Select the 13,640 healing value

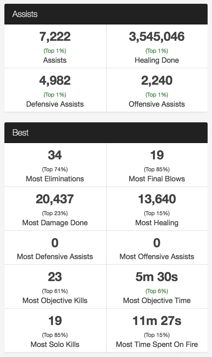coord(157,199)
